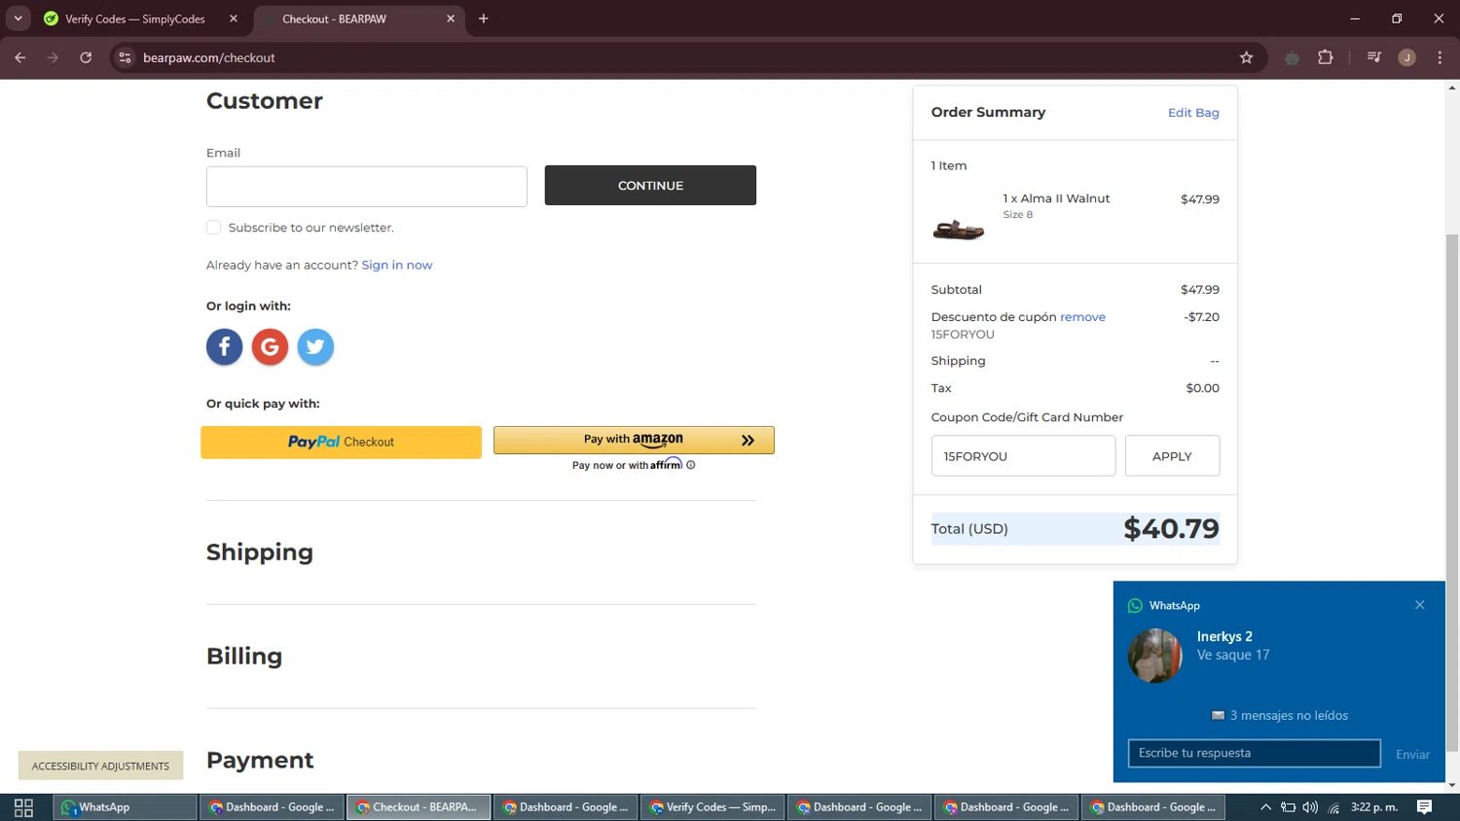
Task: Reload the checkout page
Action: (x=86, y=57)
